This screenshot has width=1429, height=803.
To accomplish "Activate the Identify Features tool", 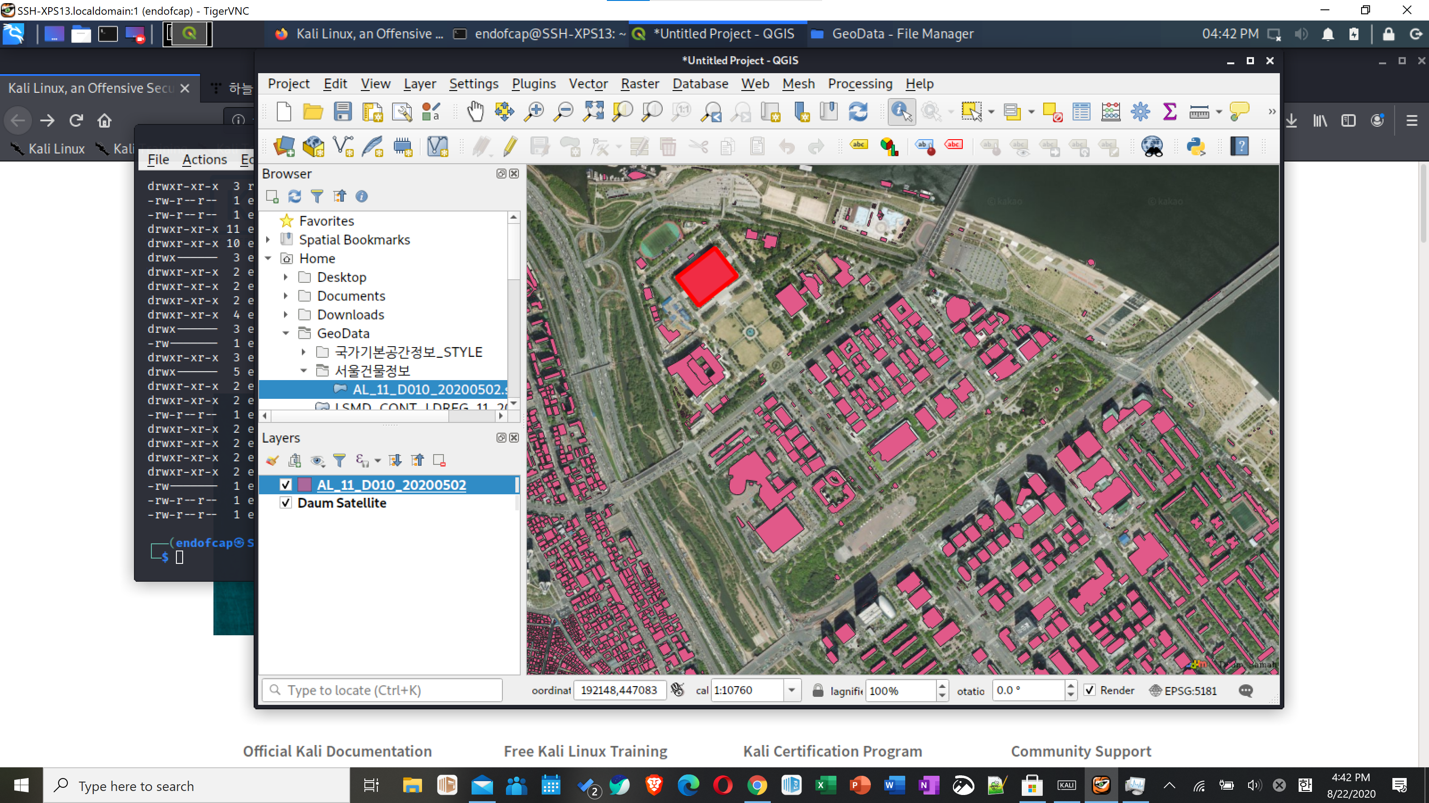I will pos(901,112).
